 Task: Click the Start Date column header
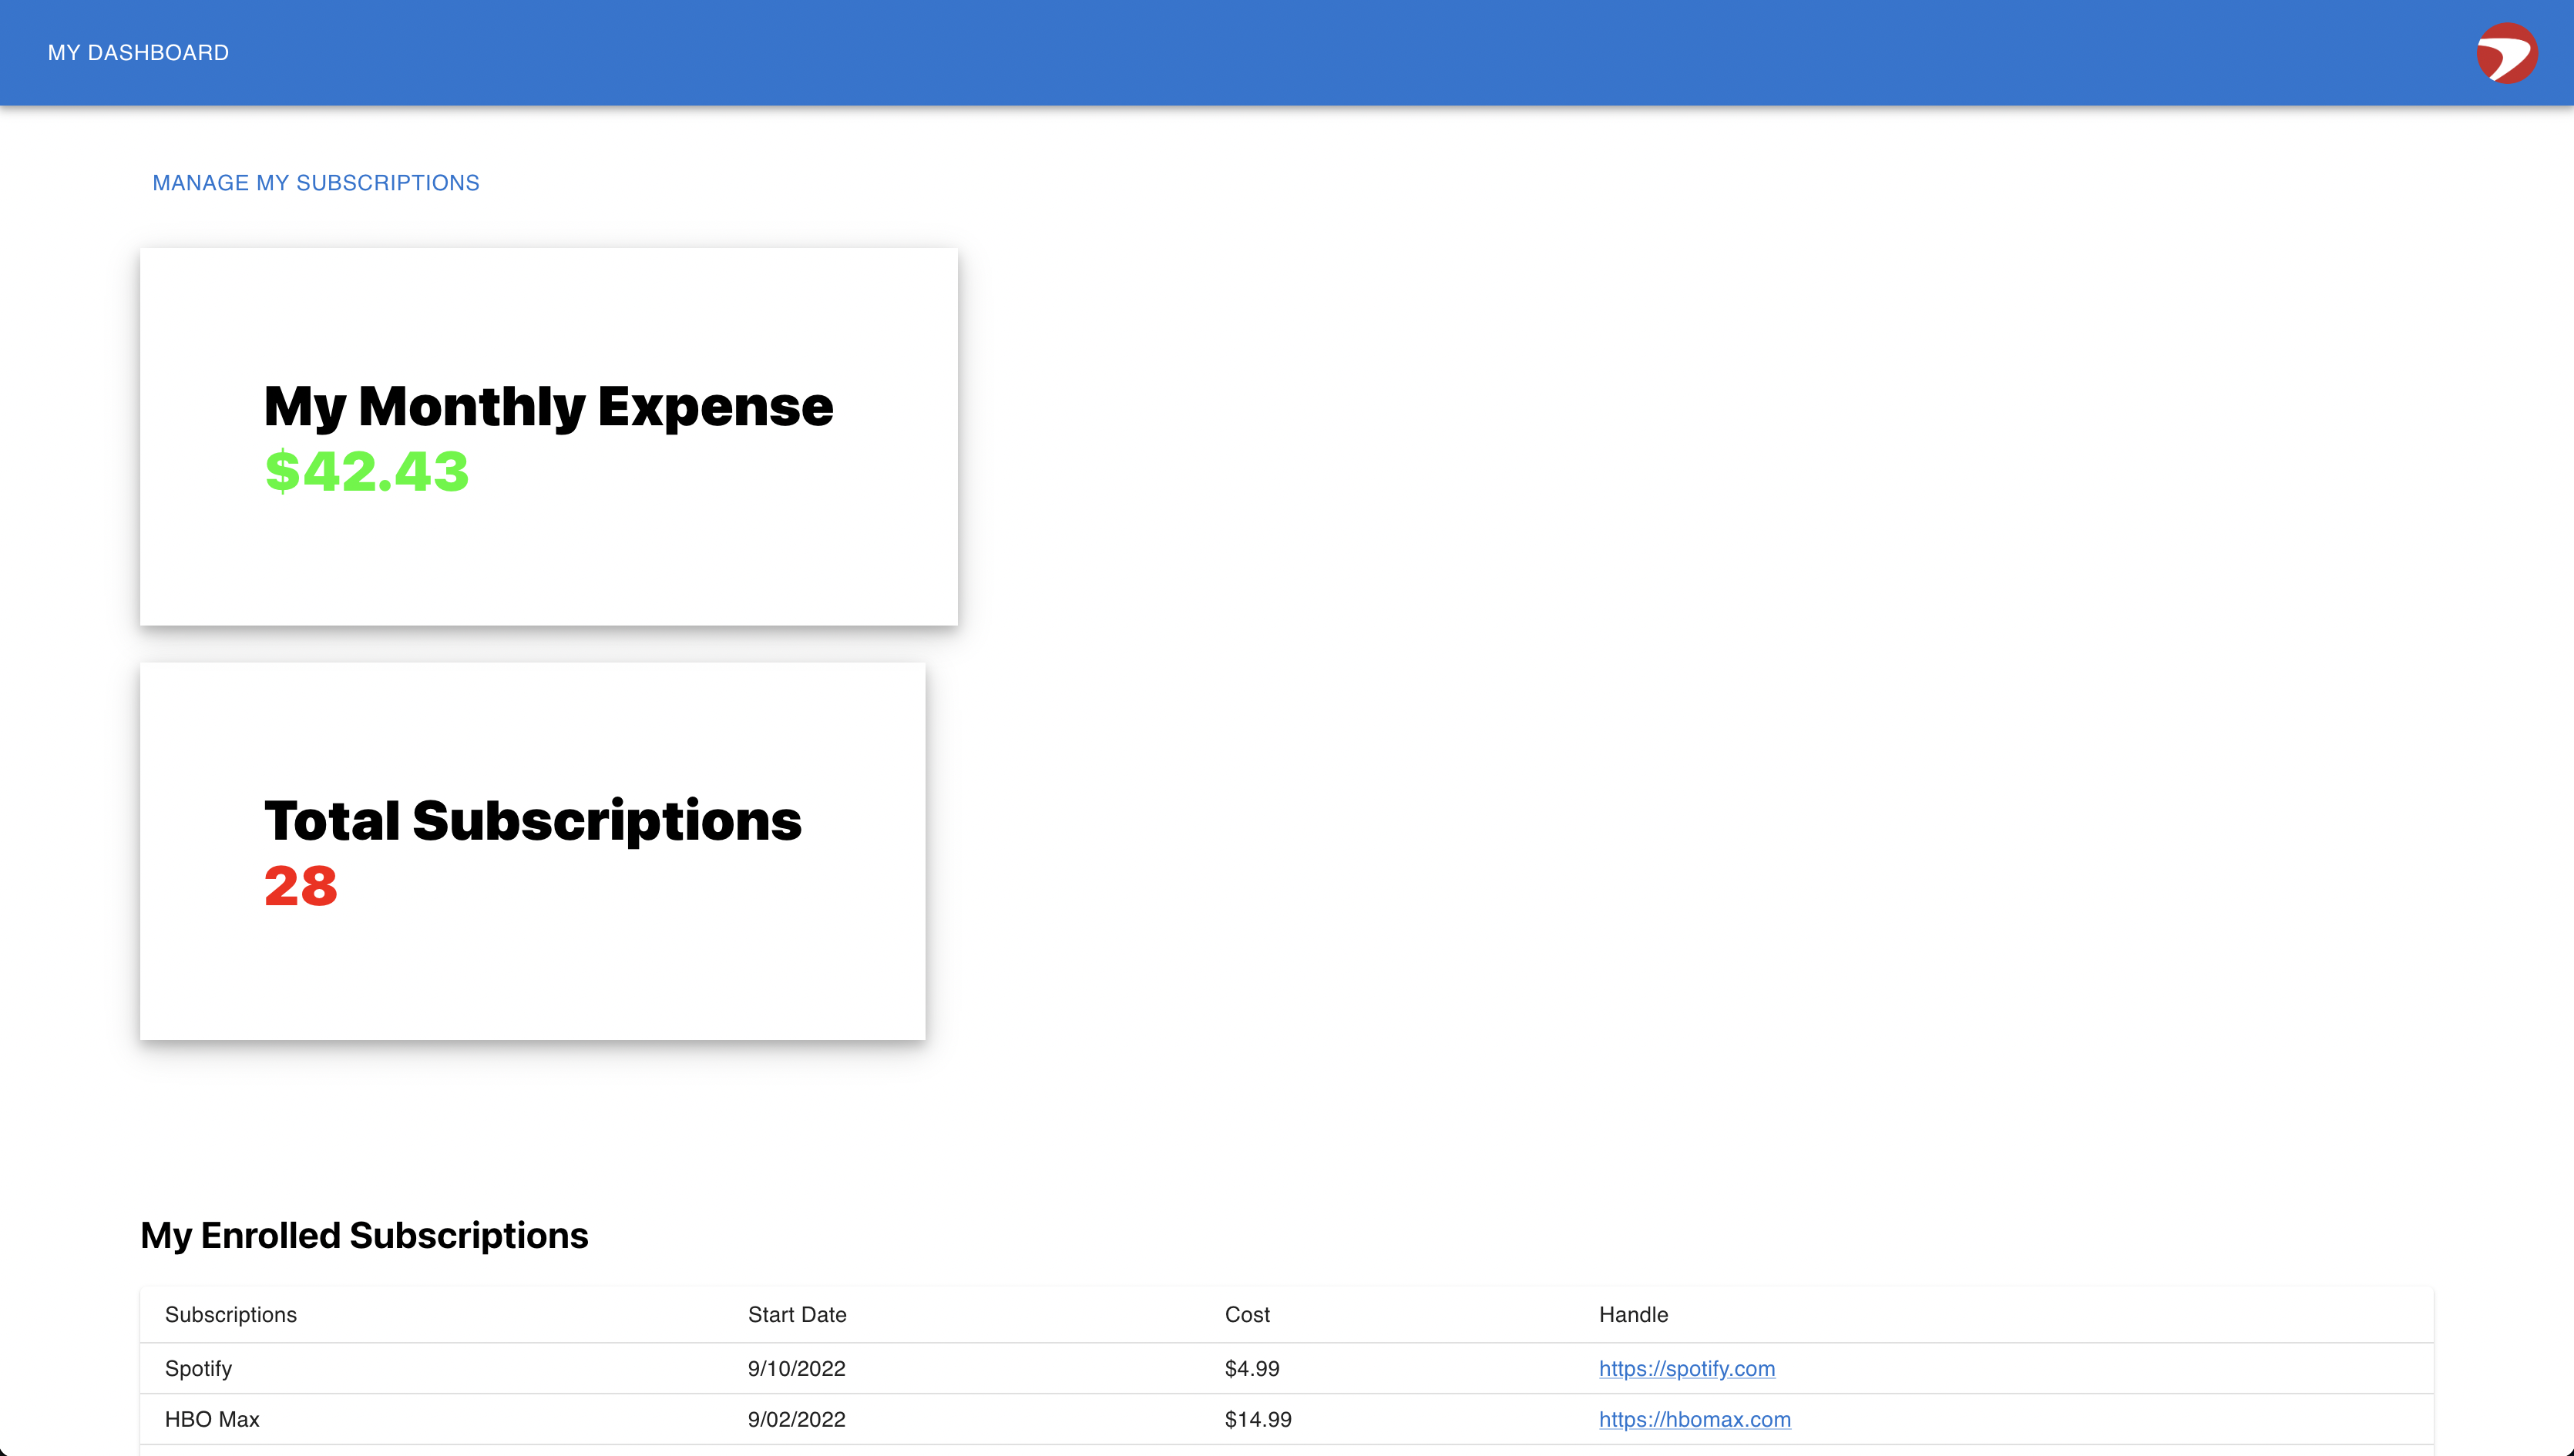coord(796,1315)
